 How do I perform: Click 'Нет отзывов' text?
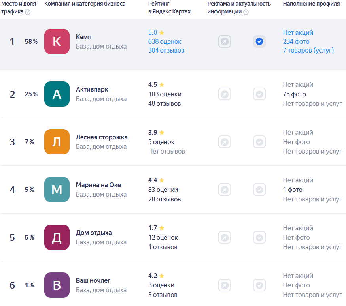(166, 152)
